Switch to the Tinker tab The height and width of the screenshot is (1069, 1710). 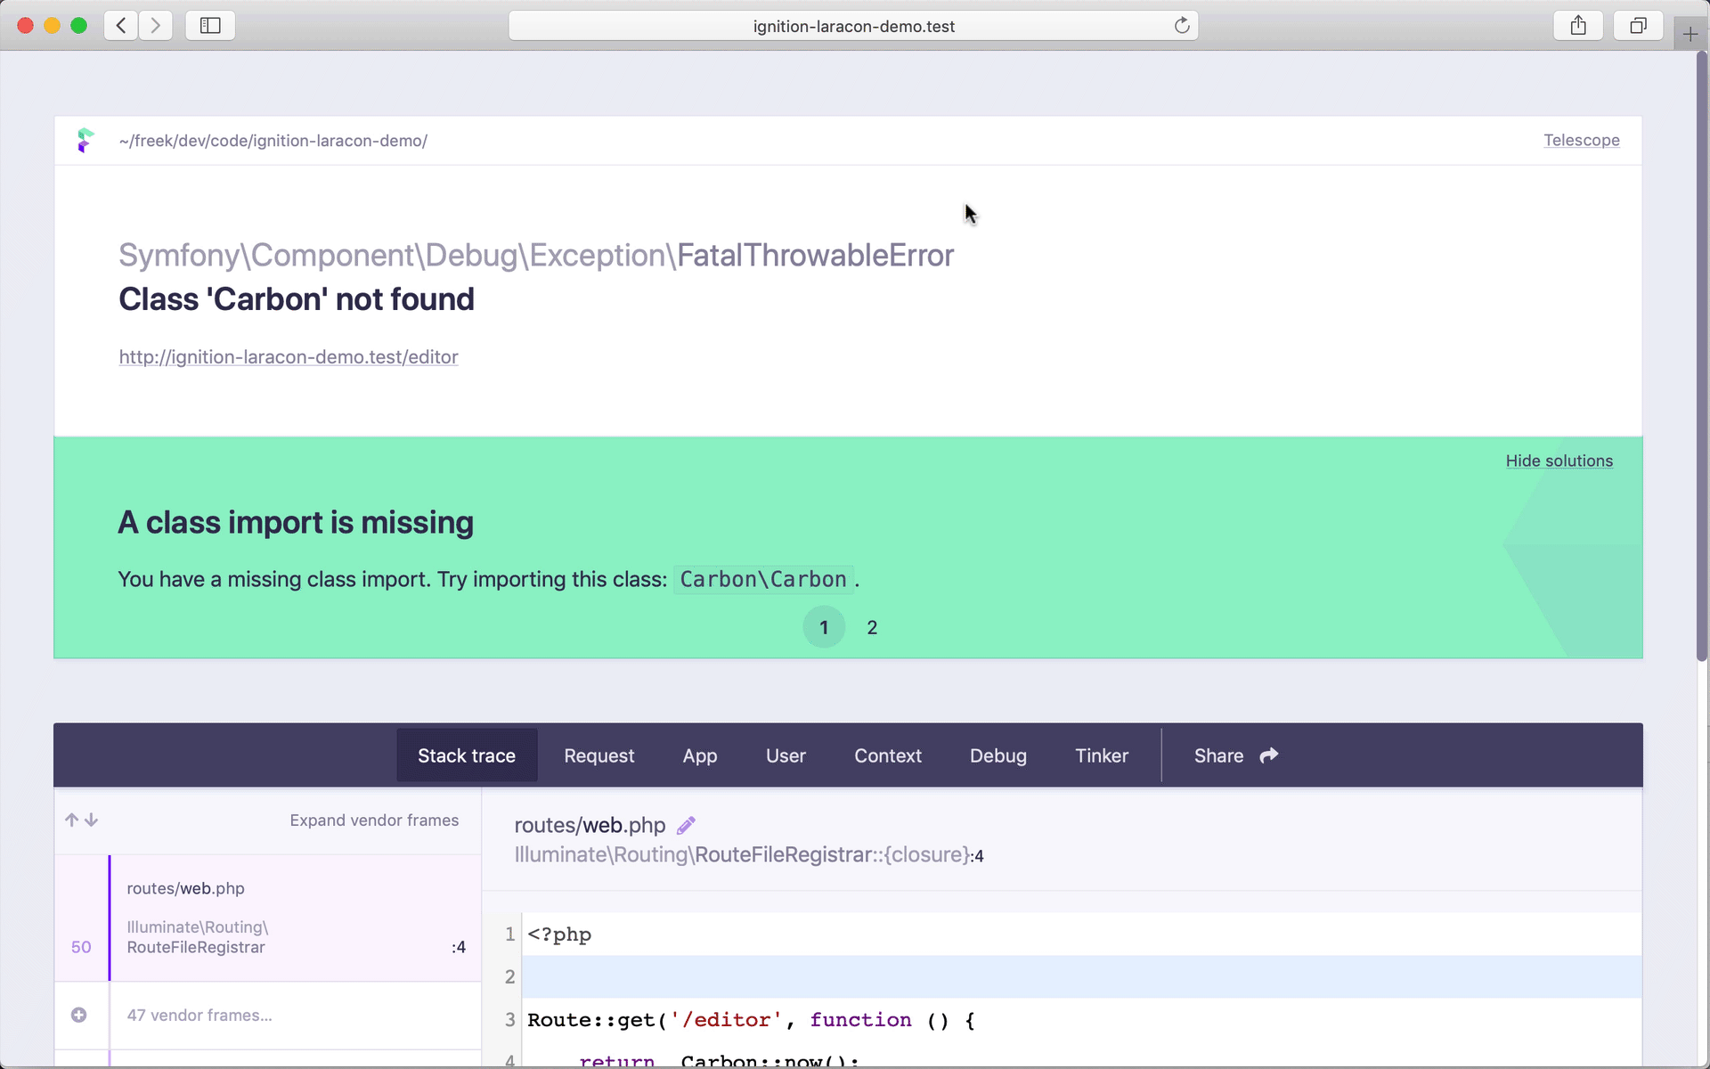(x=1101, y=755)
